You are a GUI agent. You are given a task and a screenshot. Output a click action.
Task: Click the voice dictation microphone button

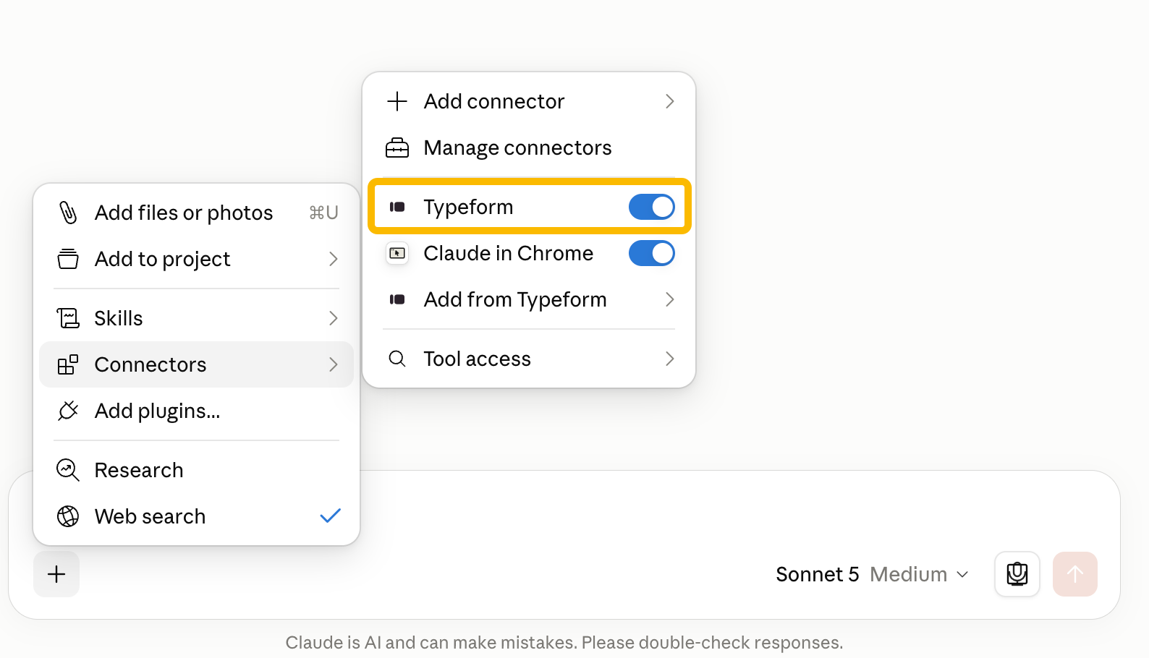pyautogui.click(x=1017, y=574)
